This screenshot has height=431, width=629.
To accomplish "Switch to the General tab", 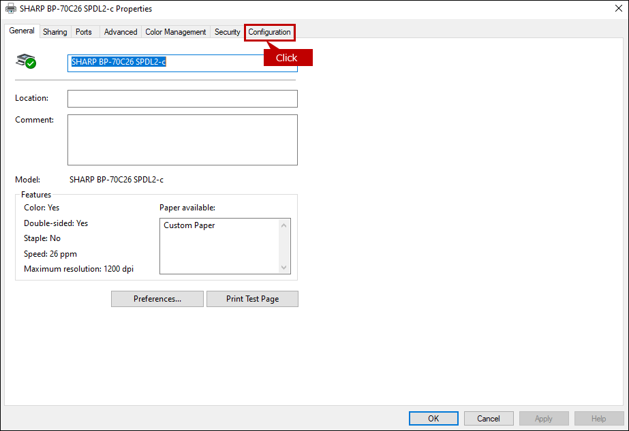I will (22, 31).
